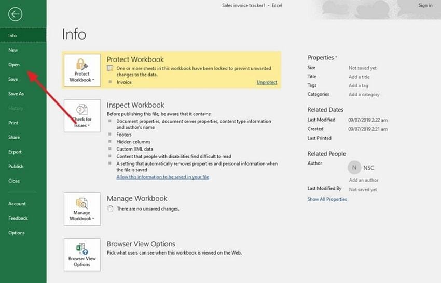Click Add a category field

[x=364, y=94]
